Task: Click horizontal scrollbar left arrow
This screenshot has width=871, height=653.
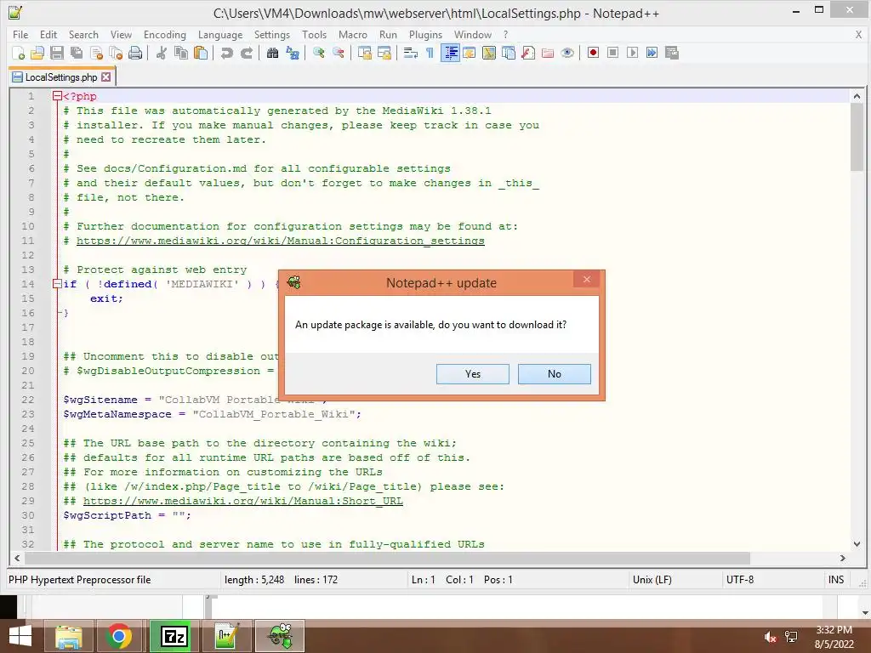Action: point(17,558)
